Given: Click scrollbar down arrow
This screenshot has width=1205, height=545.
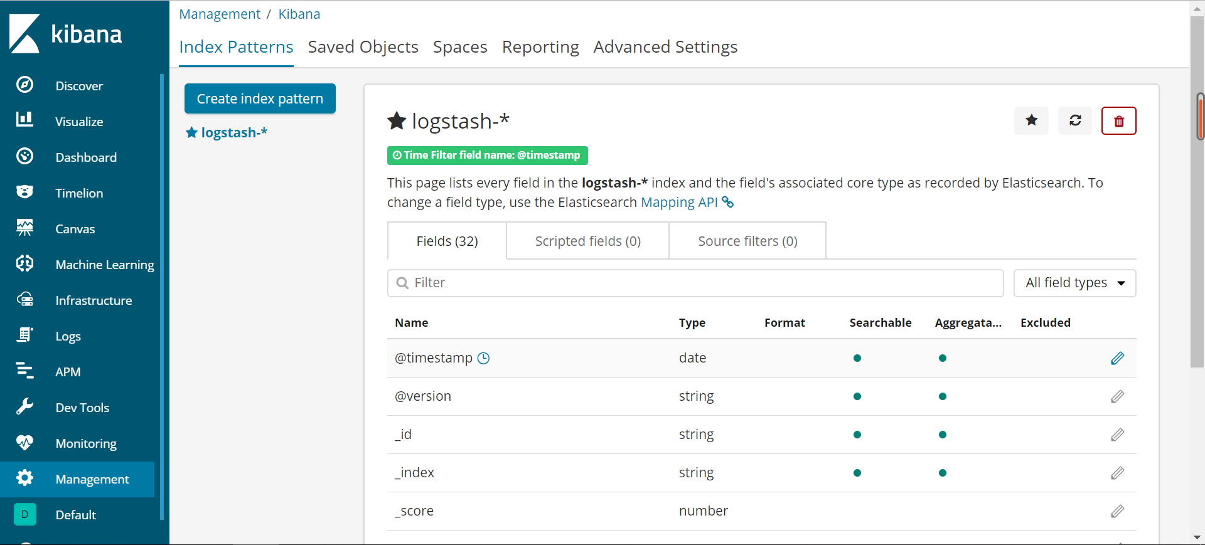Looking at the screenshot, I should (x=1197, y=537).
